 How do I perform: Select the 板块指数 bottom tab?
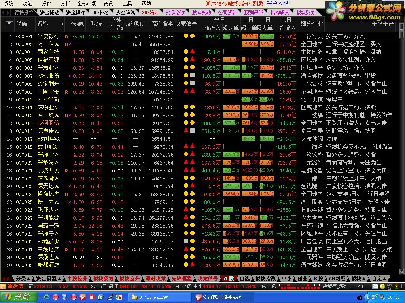pyautogui.click(x=265, y=279)
